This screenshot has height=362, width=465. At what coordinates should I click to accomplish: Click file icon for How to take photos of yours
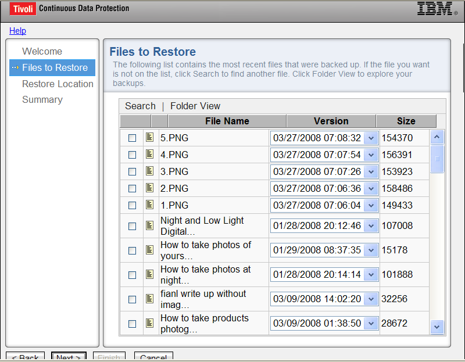(150, 250)
